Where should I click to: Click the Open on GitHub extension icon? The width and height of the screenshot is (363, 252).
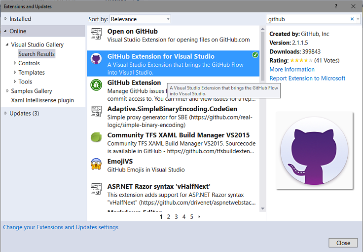(96, 34)
